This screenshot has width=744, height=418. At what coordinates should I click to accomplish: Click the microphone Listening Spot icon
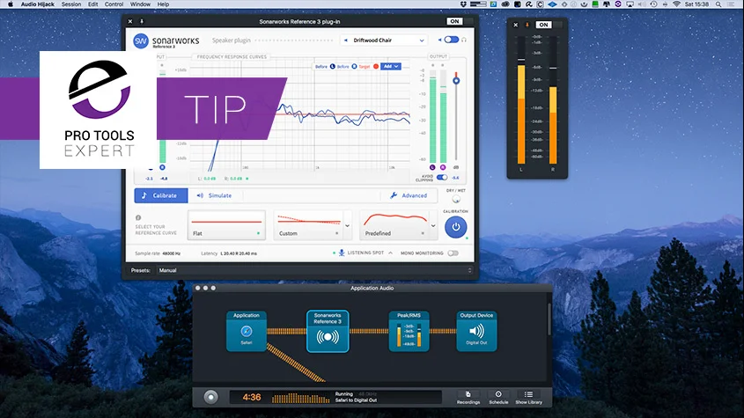[341, 253]
